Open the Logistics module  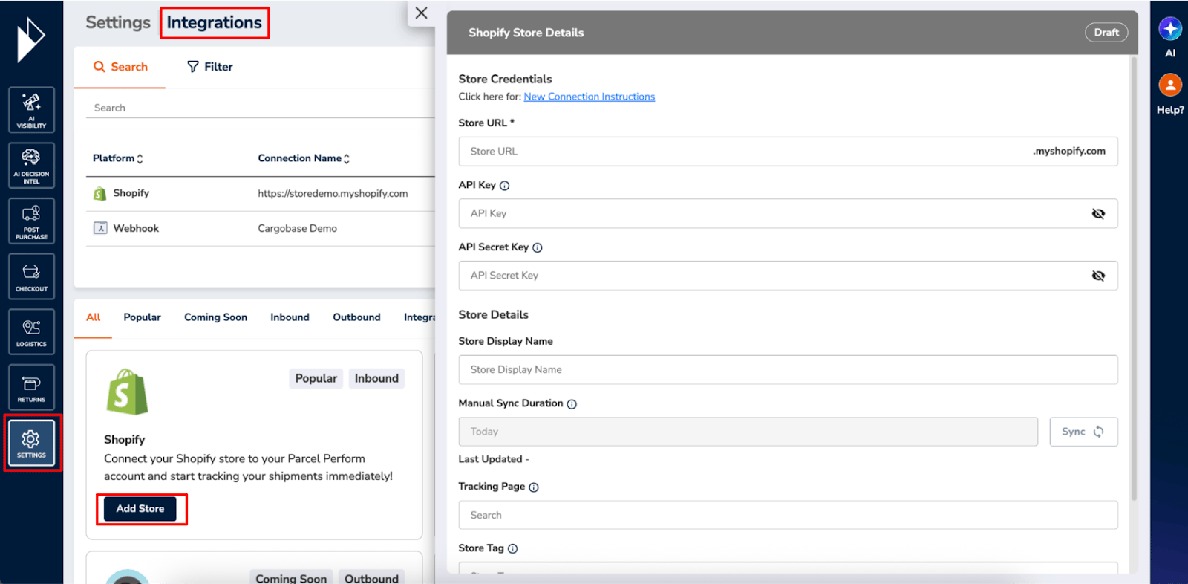[x=31, y=331]
